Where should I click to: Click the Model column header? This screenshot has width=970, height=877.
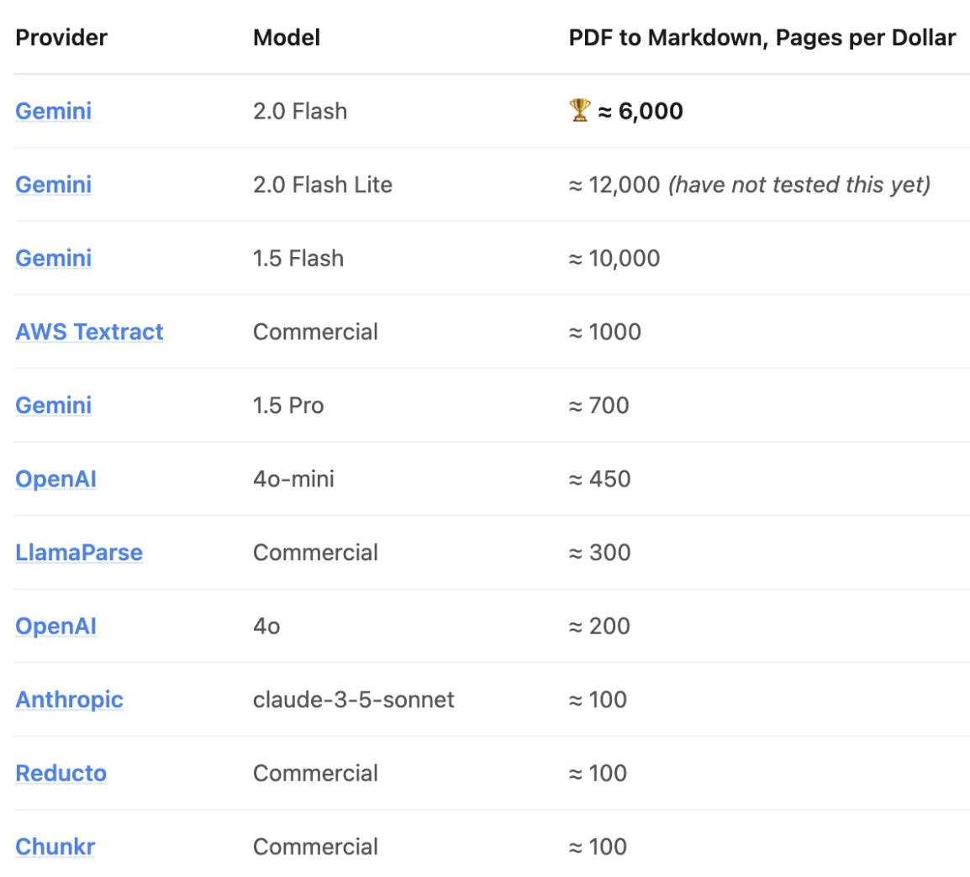(x=287, y=38)
